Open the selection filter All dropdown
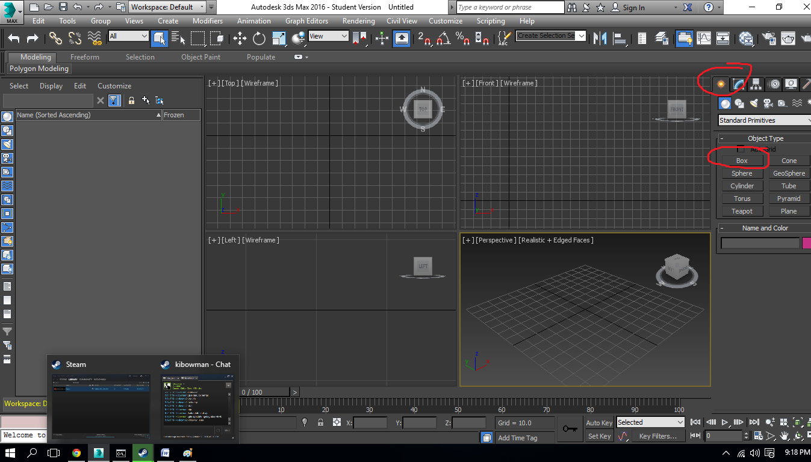This screenshot has width=811, height=462. tap(128, 36)
